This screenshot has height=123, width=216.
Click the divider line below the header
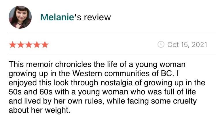pyautogui.click(x=112, y=34)
